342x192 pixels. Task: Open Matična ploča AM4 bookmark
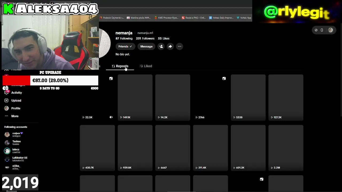point(139,18)
